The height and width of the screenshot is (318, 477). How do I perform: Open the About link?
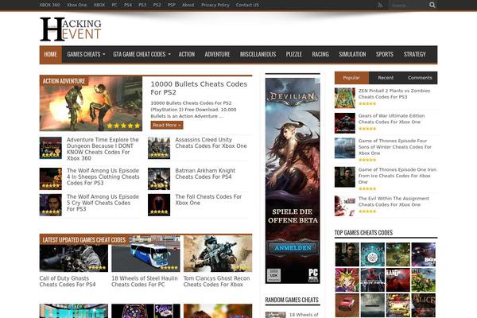click(188, 5)
